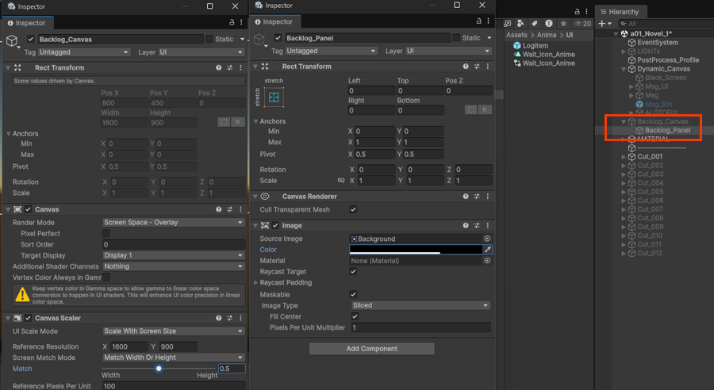The image size is (714, 390).
Task: Open anchor presets stretch box for Backlog_Panel
Action: coord(273,97)
